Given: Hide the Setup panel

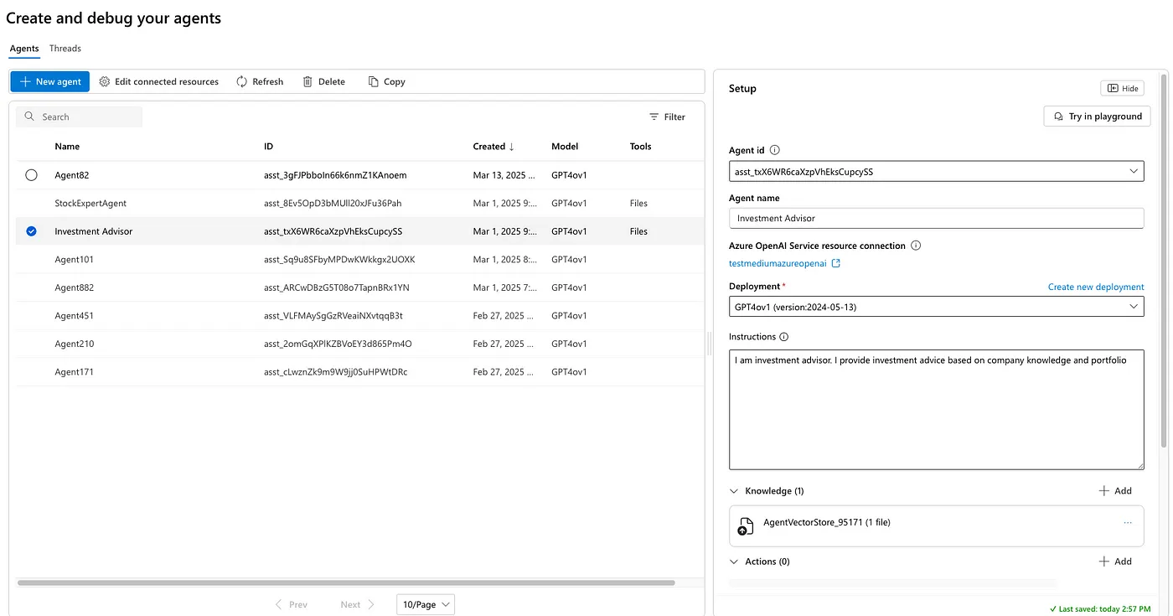Looking at the screenshot, I should point(1122,87).
